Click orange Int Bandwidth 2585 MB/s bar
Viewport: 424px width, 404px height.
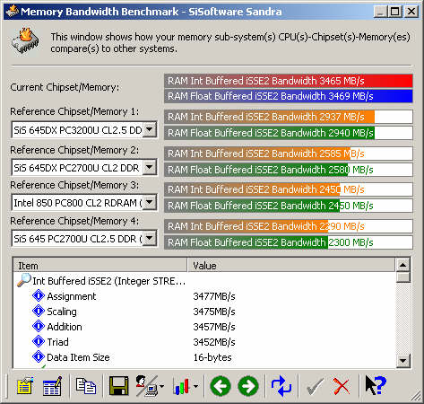[289, 154]
